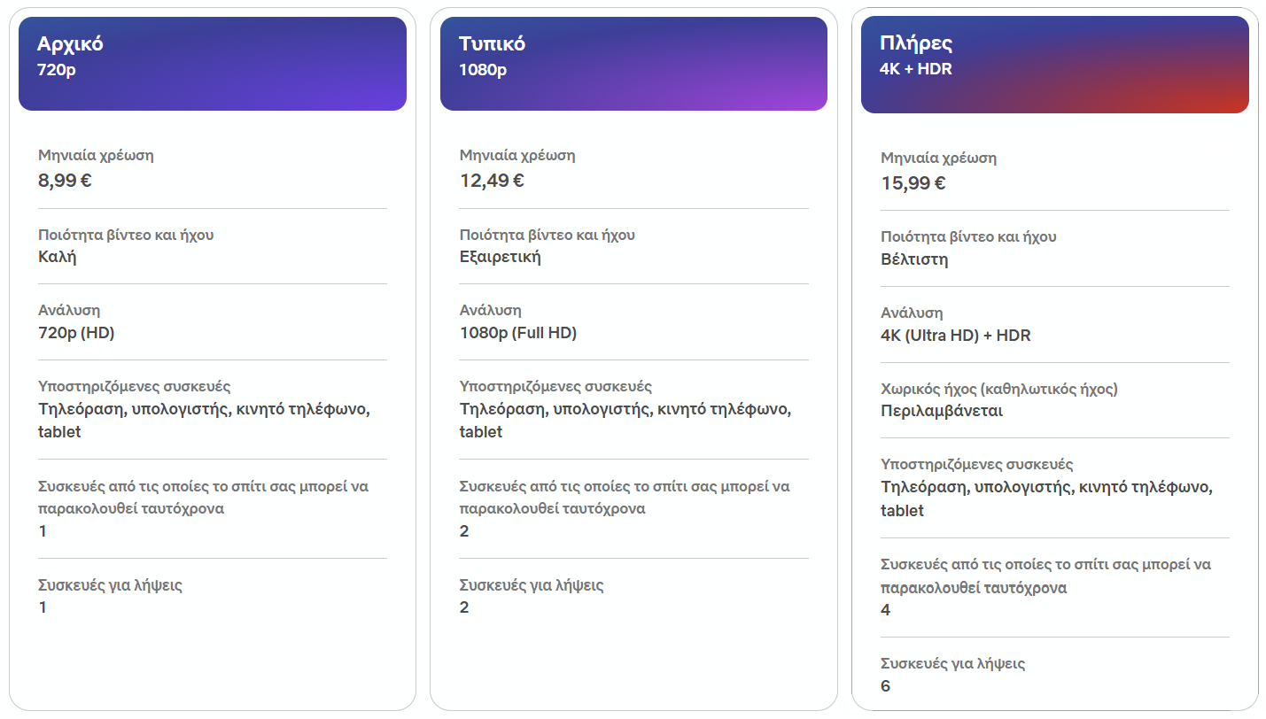This screenshot has height=719, width=1266.
Task: Select the Αρχικό 720p plan card header
Action: pos(213,64)
